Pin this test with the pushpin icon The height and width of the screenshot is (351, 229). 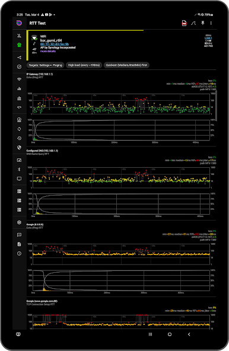point(202,23)
